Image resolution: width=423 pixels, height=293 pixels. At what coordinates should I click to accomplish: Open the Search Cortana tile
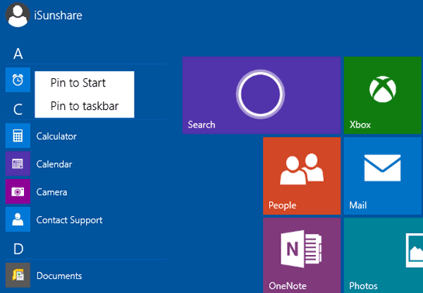[x=262, y=95]
